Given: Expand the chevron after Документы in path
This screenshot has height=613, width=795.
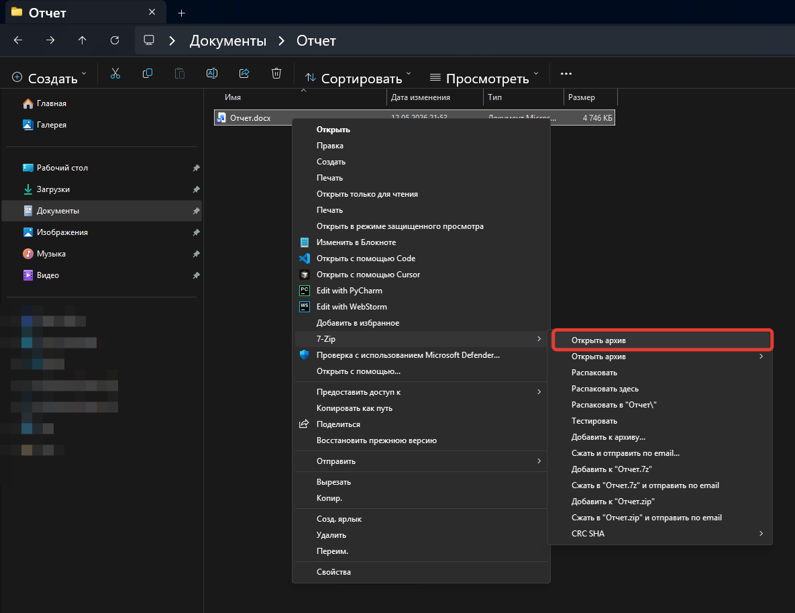Looking at the screenshot, I should point(281,40).
